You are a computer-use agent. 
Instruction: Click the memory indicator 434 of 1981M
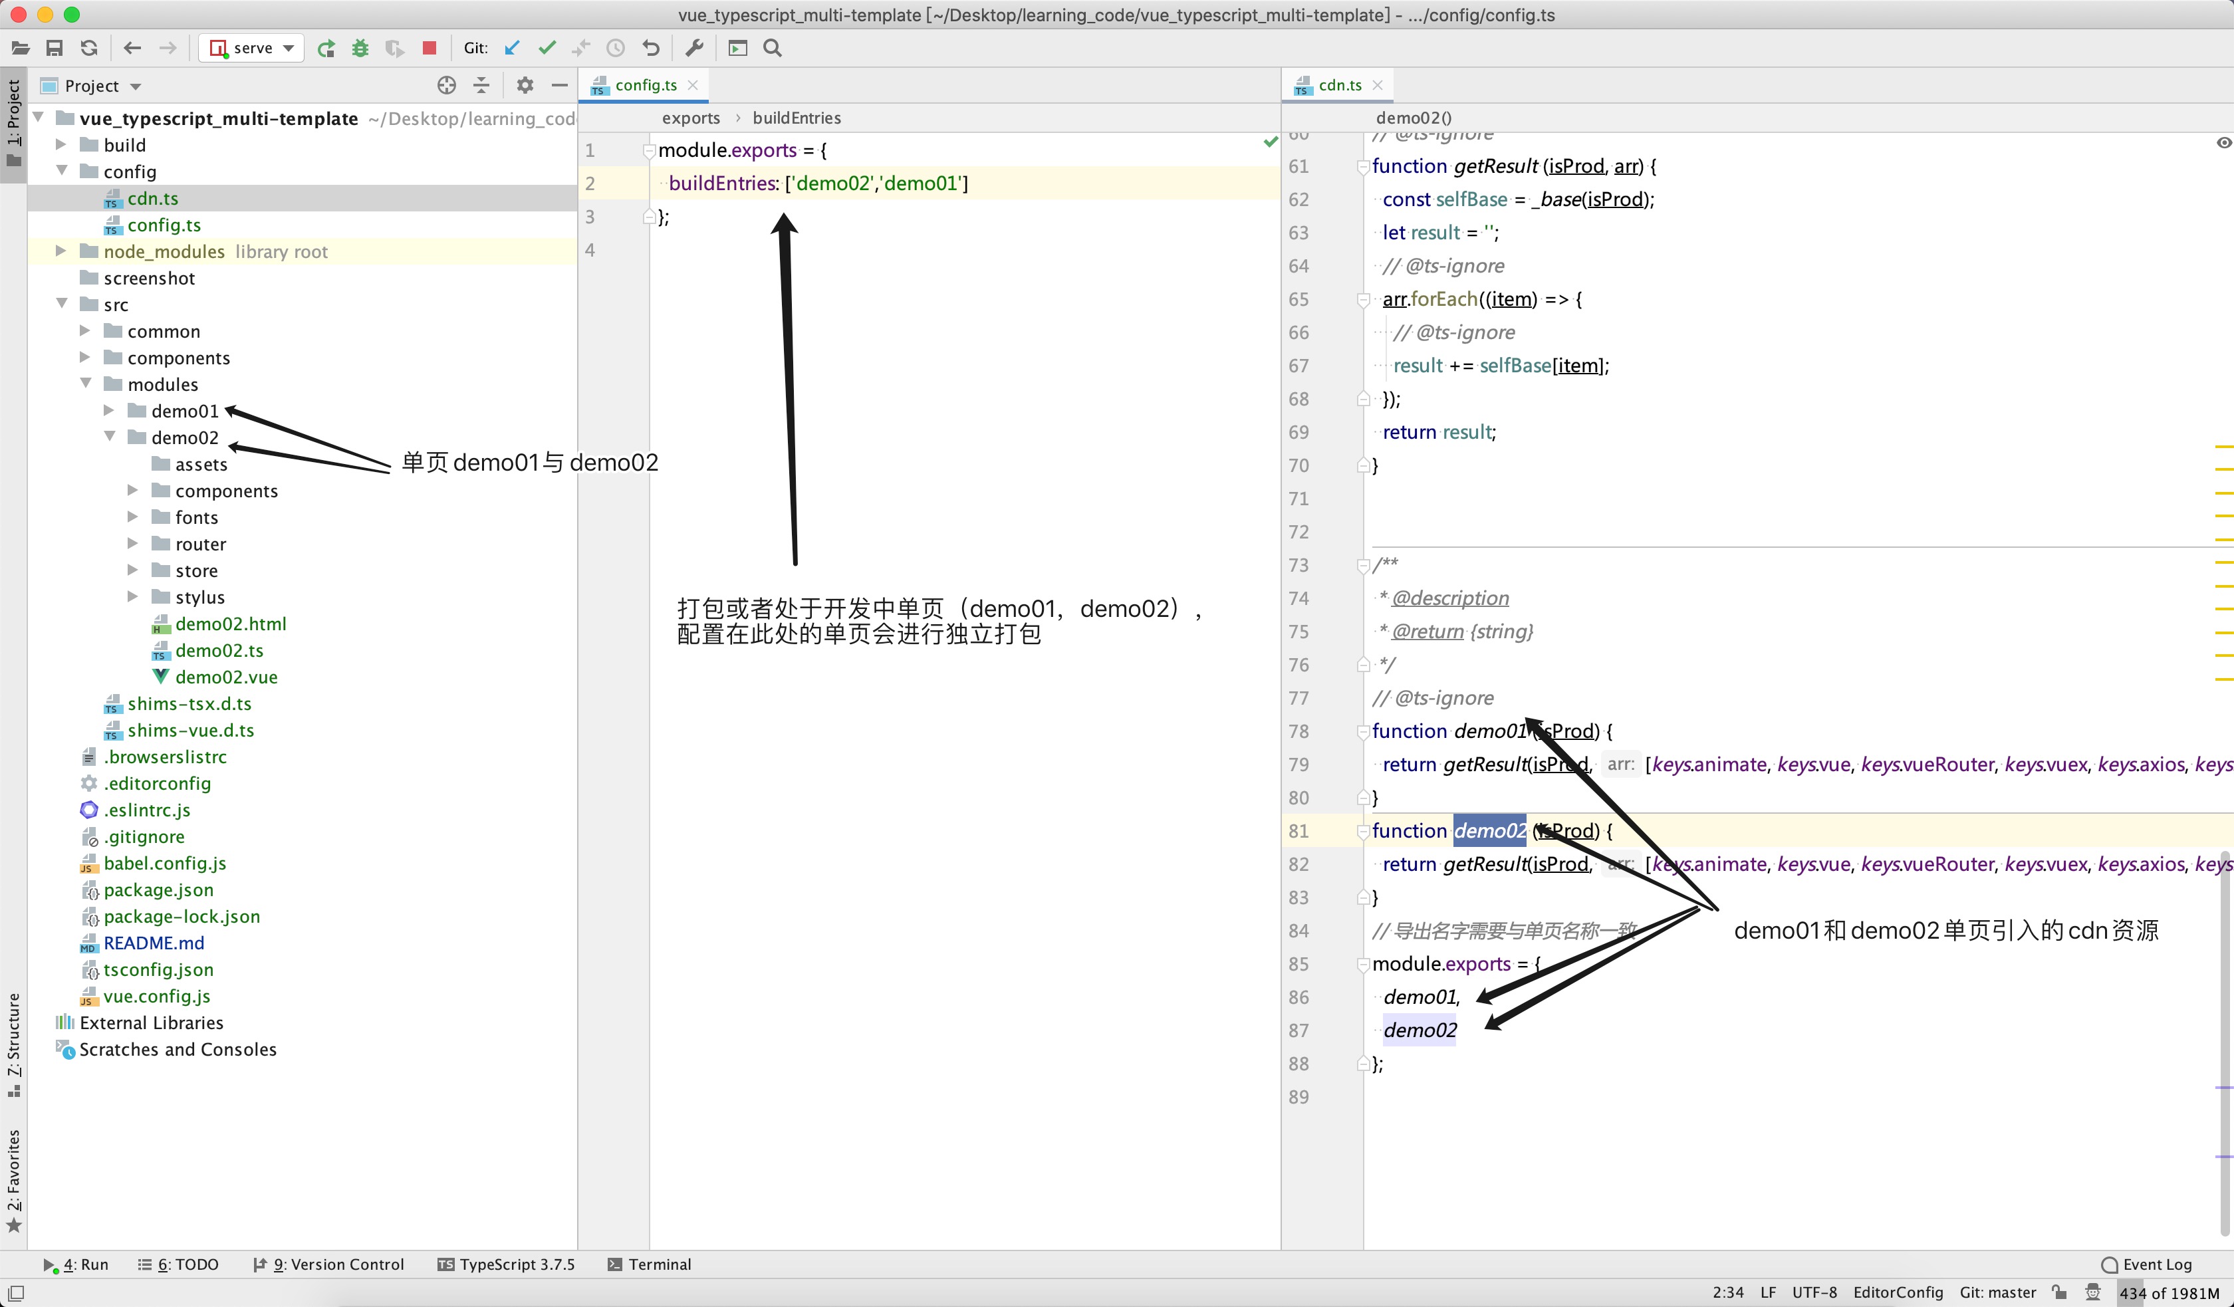tap(2168, 1293)
